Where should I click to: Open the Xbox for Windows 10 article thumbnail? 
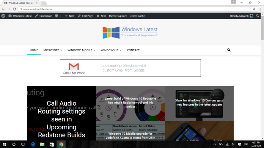(x=199, y=104)
